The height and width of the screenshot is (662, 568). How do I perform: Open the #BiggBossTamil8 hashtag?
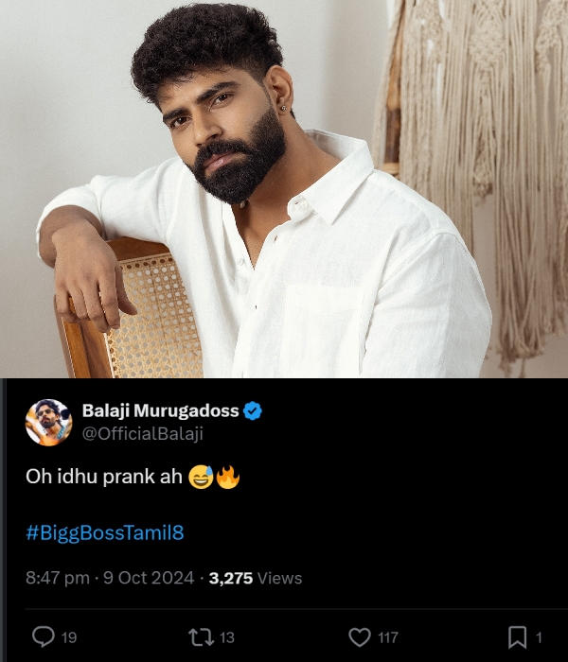tap(104, 533)
